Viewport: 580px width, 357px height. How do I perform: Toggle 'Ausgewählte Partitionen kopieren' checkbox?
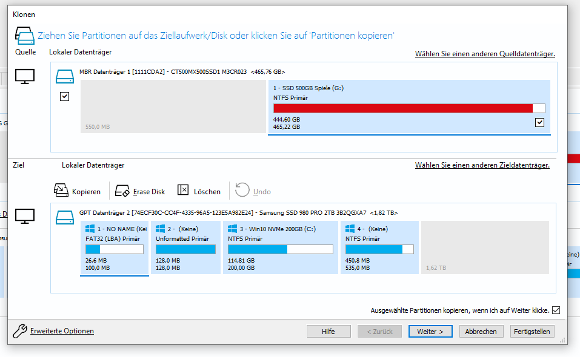tap(556, 310)
